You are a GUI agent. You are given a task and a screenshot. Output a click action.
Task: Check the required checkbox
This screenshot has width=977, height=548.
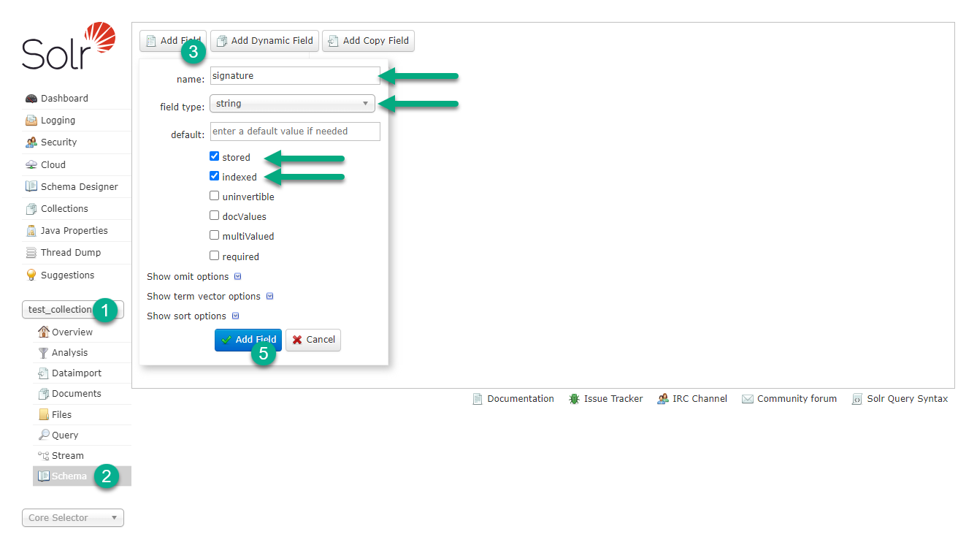(x=215, y=256)
